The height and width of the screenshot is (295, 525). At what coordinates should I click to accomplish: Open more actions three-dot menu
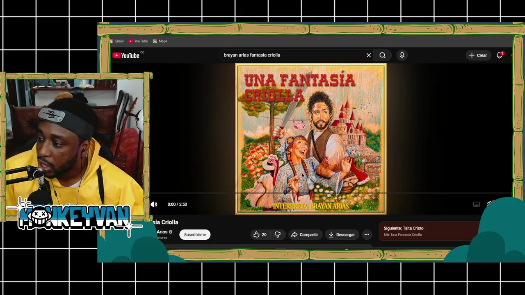(x=367, y=235)
